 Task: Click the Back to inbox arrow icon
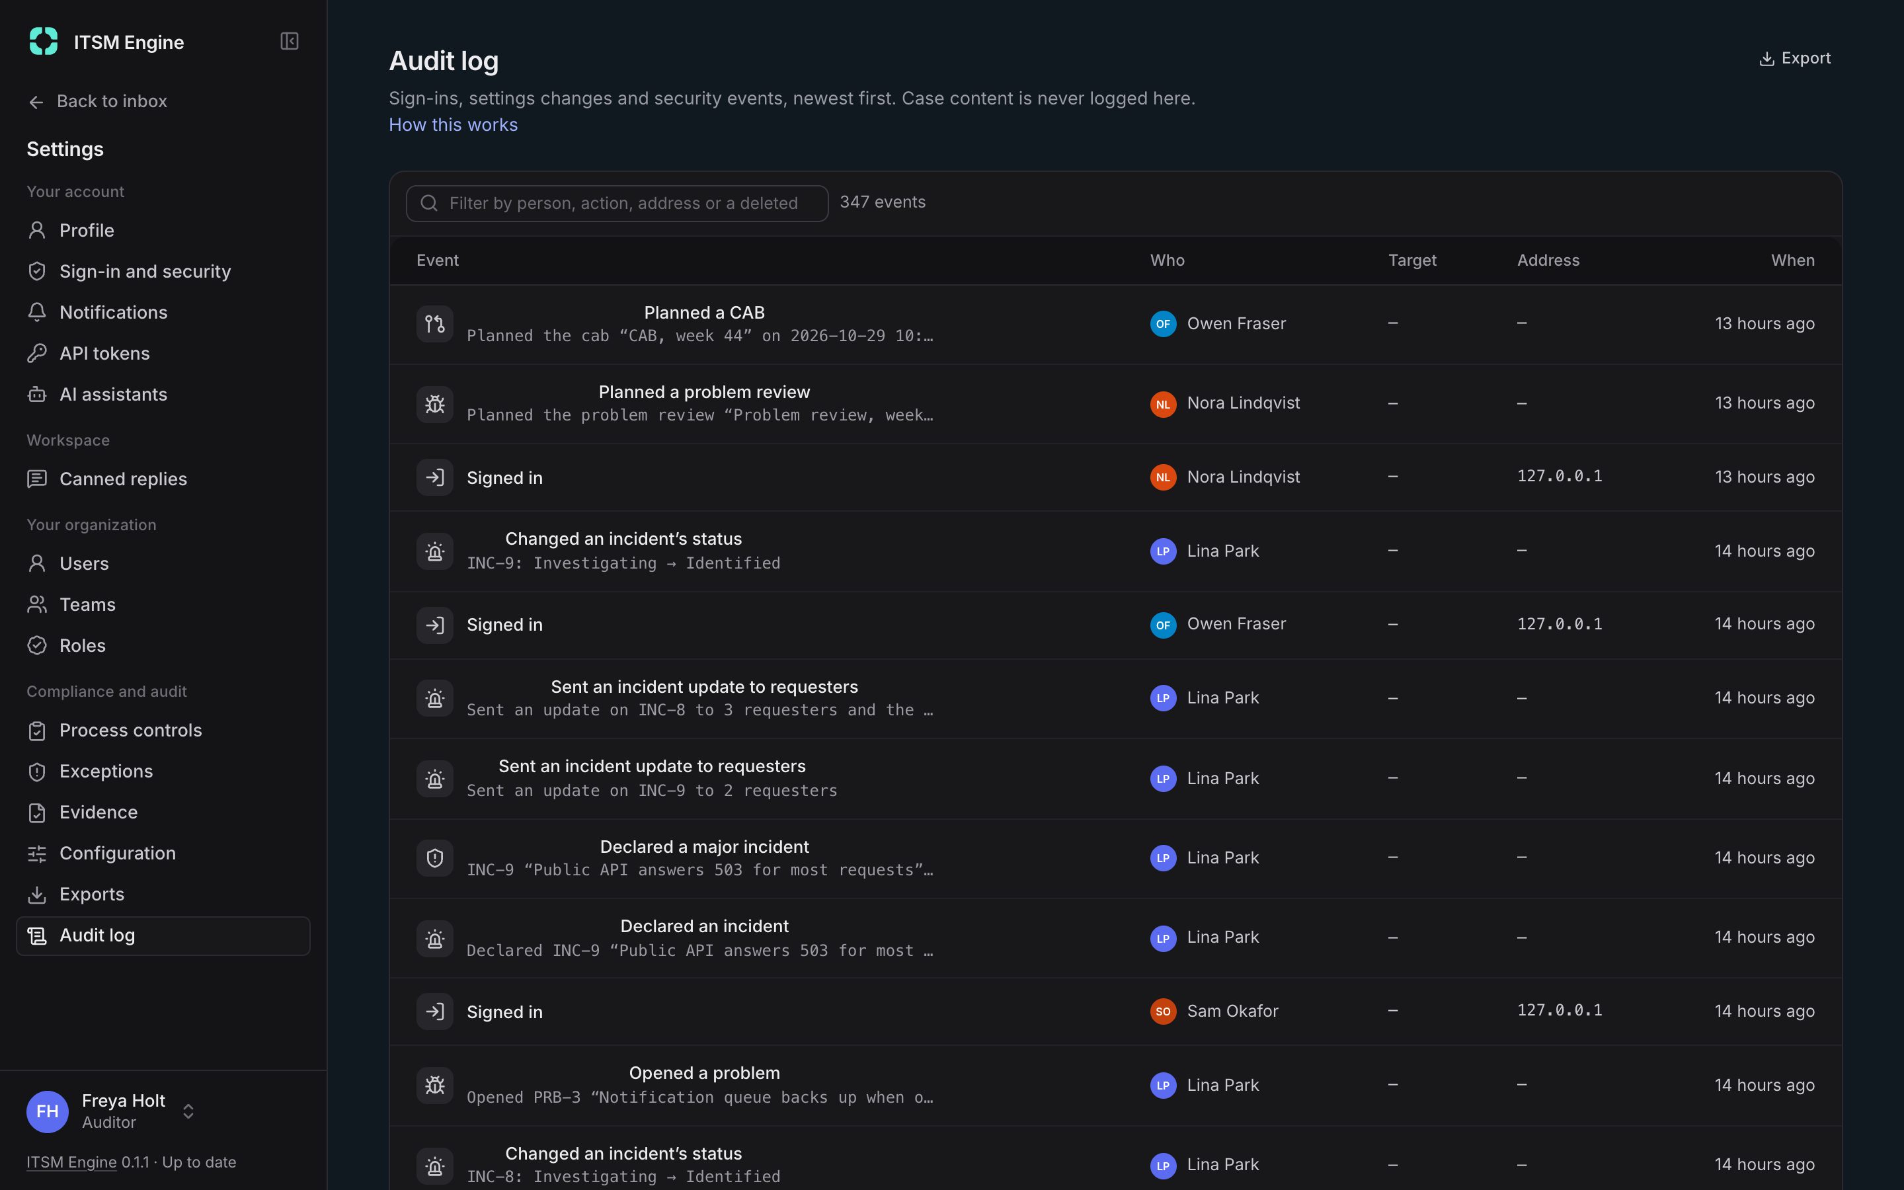tap(36, 102)
